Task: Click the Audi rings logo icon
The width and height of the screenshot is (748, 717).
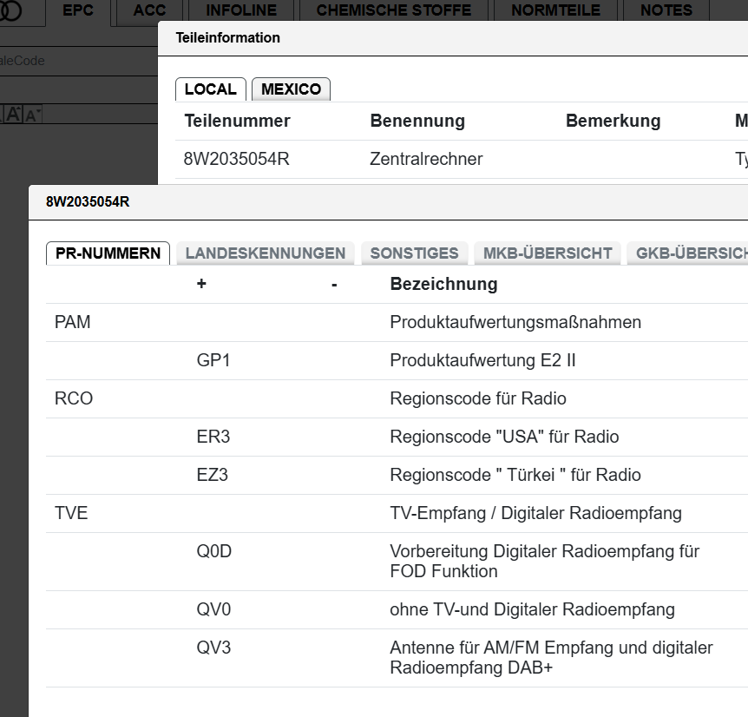Action: click(x=10, y=10)
